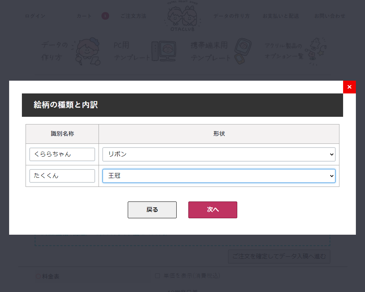Close the 絵柄の種類と内訳 dialog with the red X
The image size is (365, 292).
point(349,87)
